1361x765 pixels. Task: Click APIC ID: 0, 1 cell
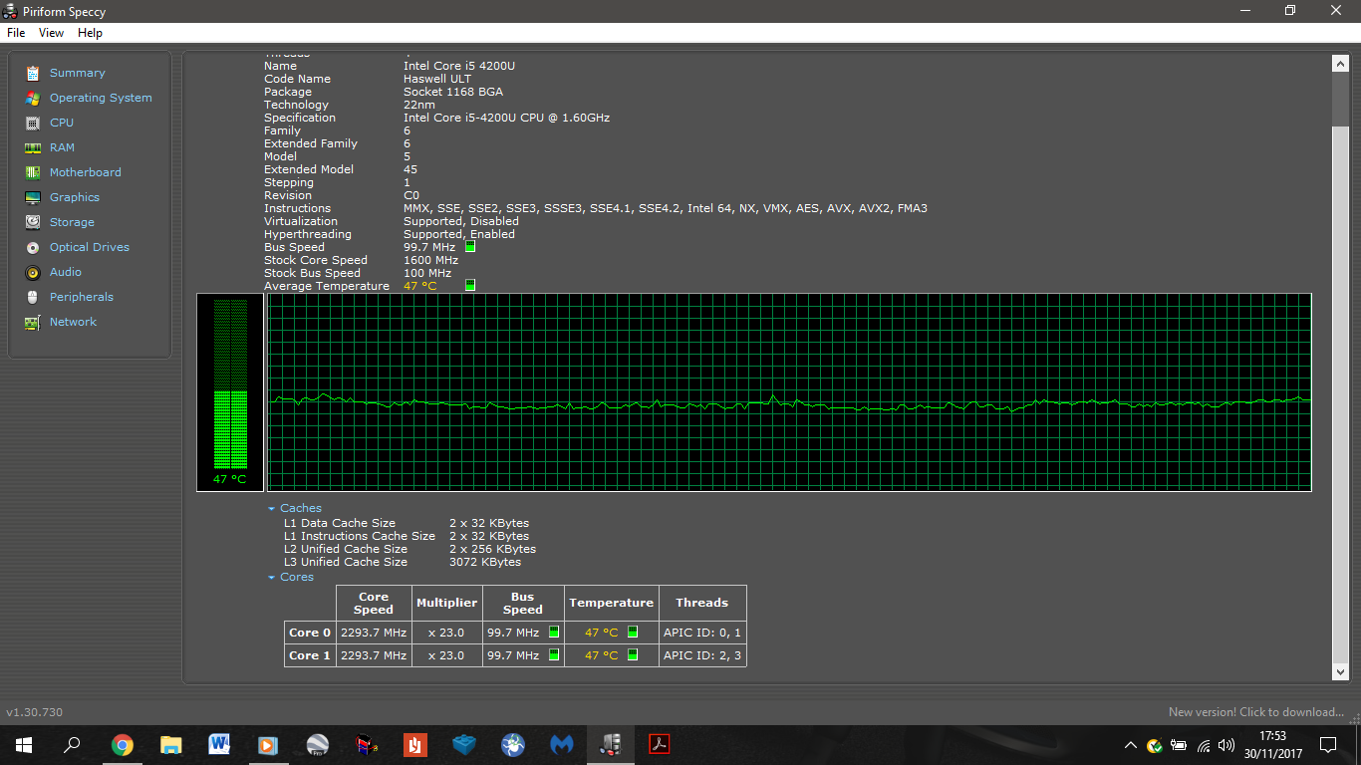702,633
